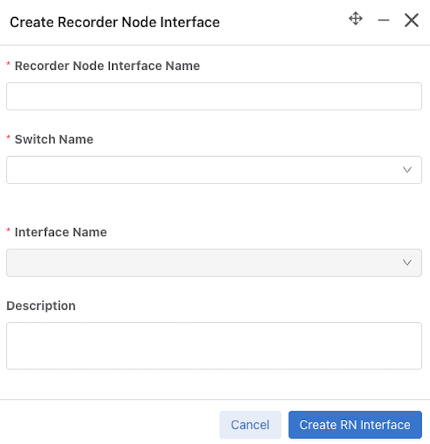Click inside the Description text area
The height and width of the screenshot is (444, 430).
point(214,346)
